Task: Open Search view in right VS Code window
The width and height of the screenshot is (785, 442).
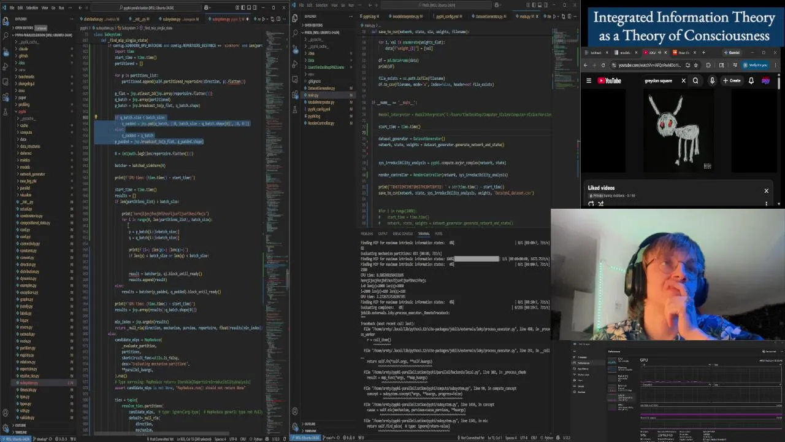Action: 296,33
